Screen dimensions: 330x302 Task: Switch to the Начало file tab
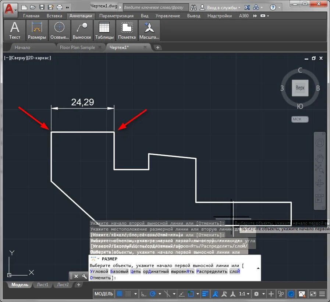click(x=22, y=48)
